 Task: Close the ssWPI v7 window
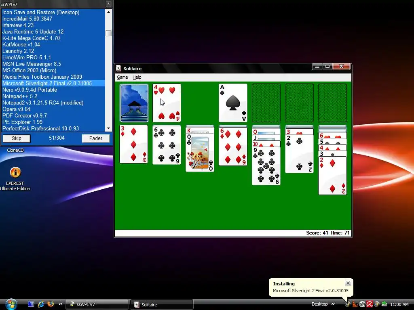[x=108, y=4]
